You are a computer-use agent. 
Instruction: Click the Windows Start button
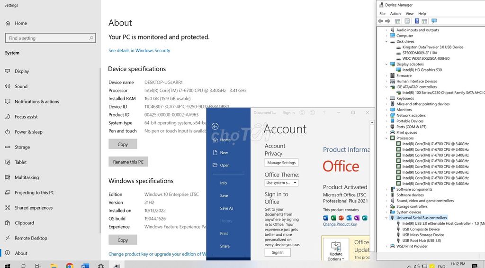pyautogui.click(x=8, y=266)
